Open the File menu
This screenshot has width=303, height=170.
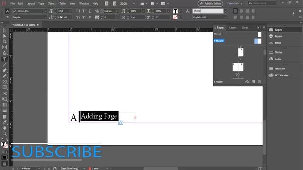point(13,3)
